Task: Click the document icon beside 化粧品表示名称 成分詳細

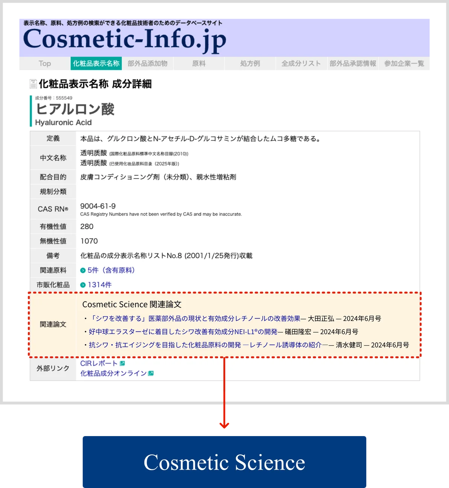Action: coord(34,84)
